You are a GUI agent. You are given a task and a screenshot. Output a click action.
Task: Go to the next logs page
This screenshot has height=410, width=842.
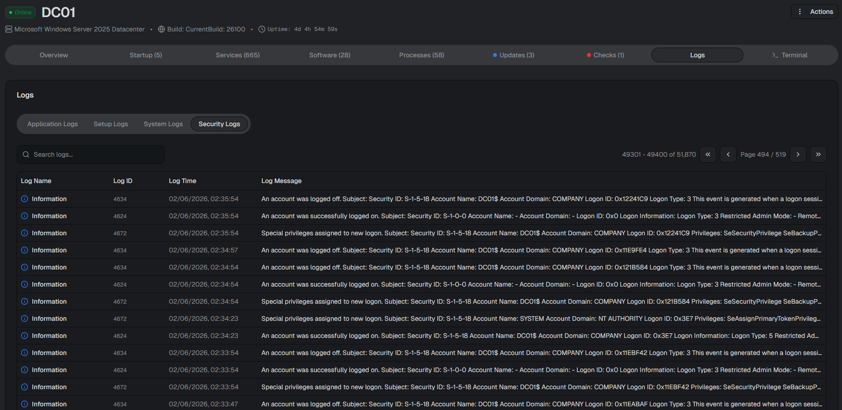tap(798, 154)
